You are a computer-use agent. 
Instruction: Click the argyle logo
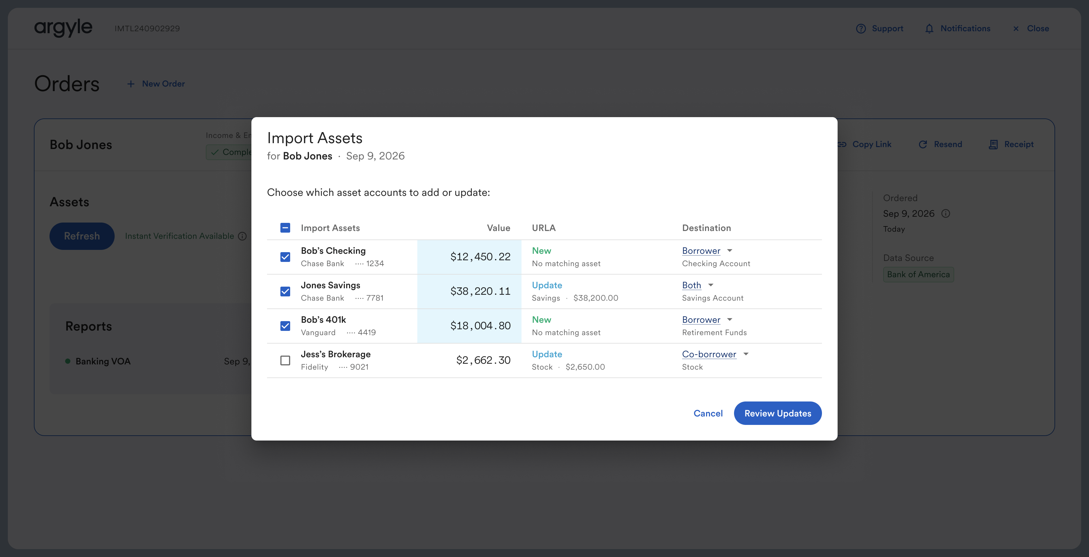tap(63, 28)
